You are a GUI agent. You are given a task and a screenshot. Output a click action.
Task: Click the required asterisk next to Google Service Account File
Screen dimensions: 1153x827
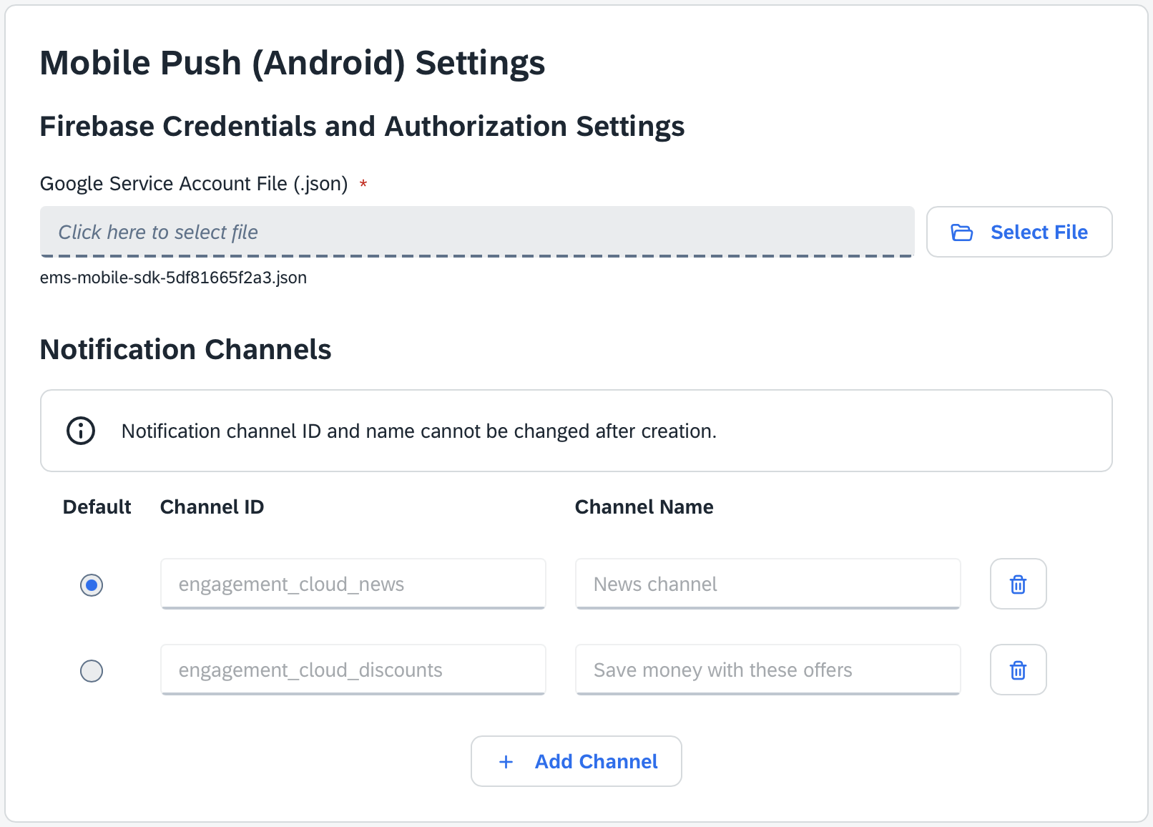(363, 184)
